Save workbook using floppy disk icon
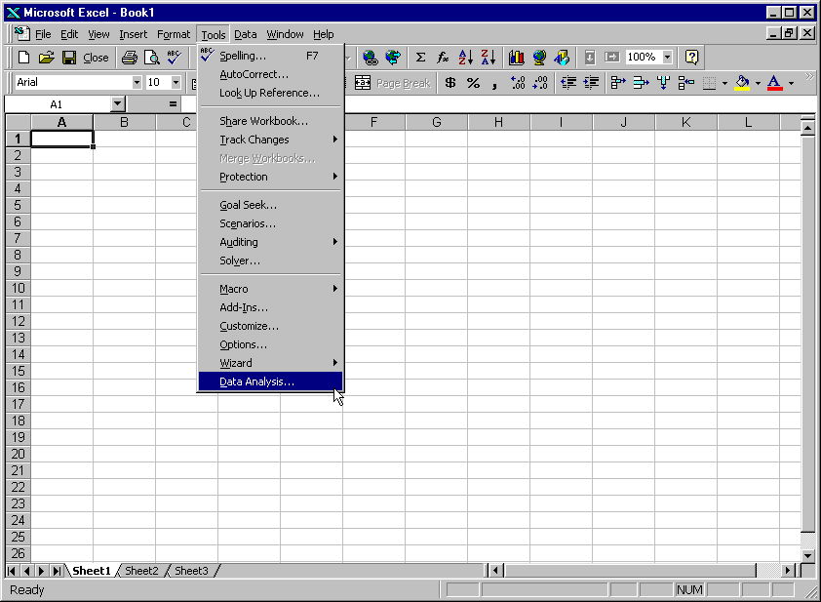Viewport: 821px width, 602px height. tap(69, 58)
